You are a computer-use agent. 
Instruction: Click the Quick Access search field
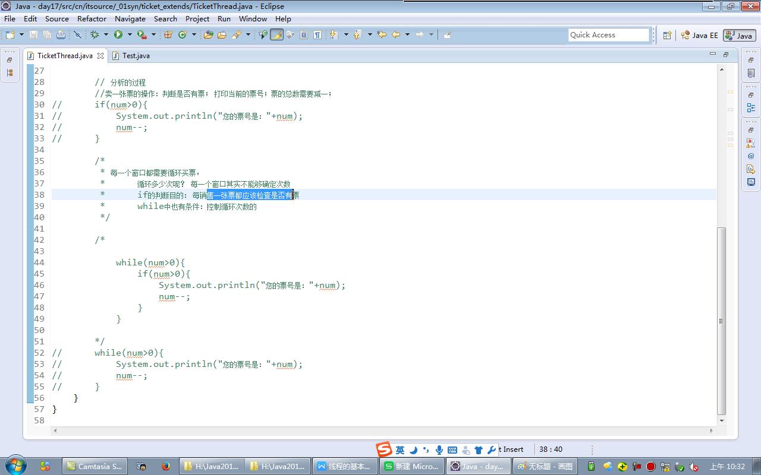tap(608, 35)
